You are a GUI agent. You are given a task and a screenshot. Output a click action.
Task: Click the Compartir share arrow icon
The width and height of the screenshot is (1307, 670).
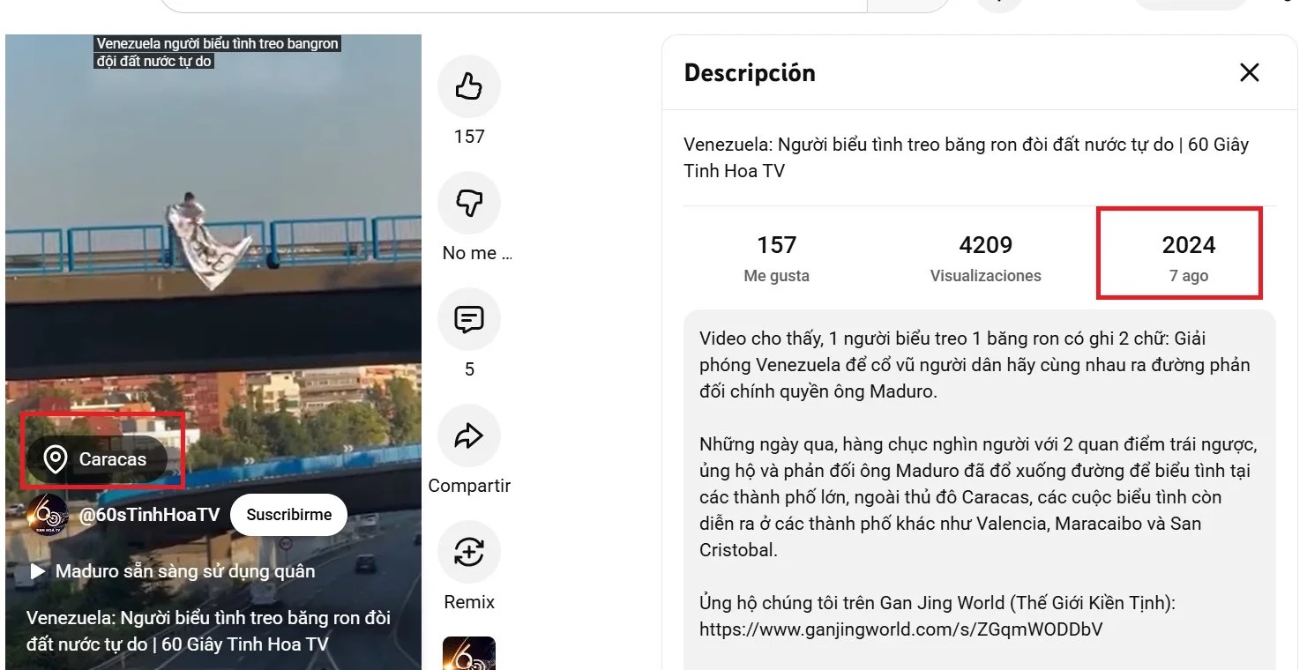[469, 435]
